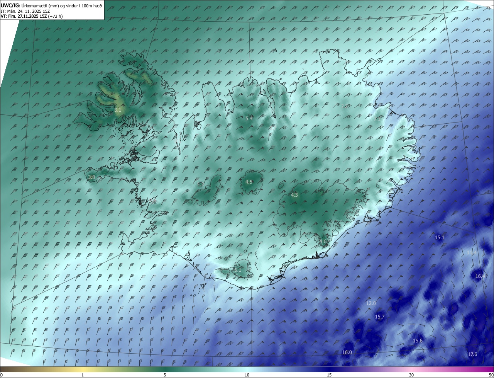Select the 4.5 value on Hofsjökull glacier
The image size is (494, 378).
(x=249, y=182)
